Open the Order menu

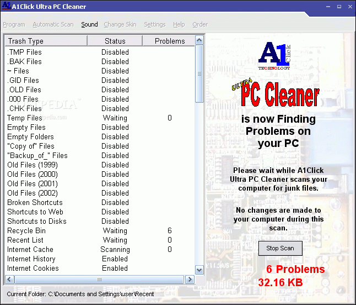(200, 24)
